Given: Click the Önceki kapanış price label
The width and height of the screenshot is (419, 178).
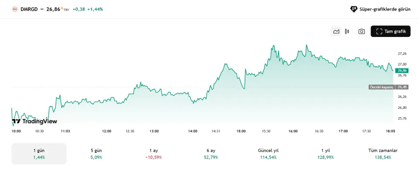Looking at the screenshot, I should pyautogui.click(x=382, y=87).
